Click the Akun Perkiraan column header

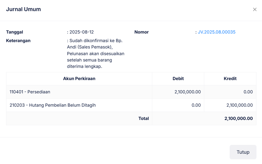(x=79, y=79)
